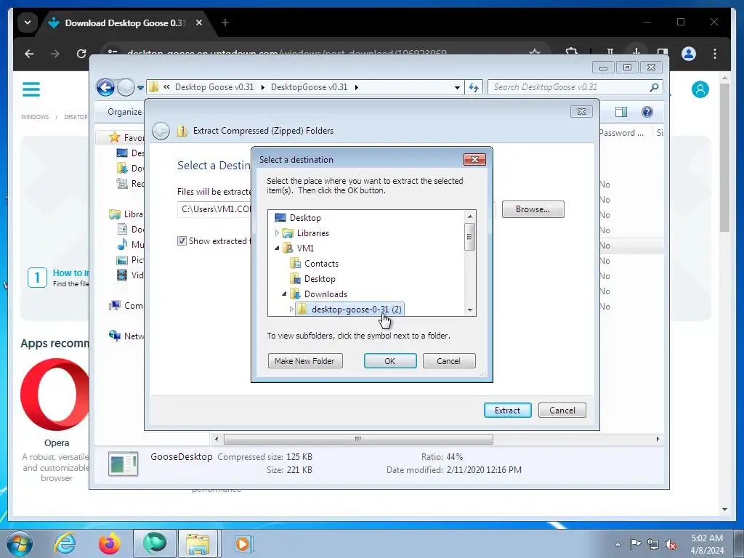Open address bar history dropdown
744x558 pixels.
point(457,88)
